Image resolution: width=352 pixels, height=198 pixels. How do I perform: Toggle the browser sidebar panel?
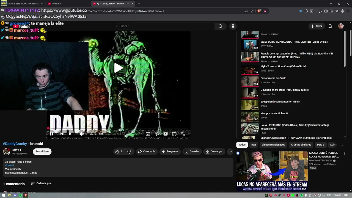tap(326, 11)
